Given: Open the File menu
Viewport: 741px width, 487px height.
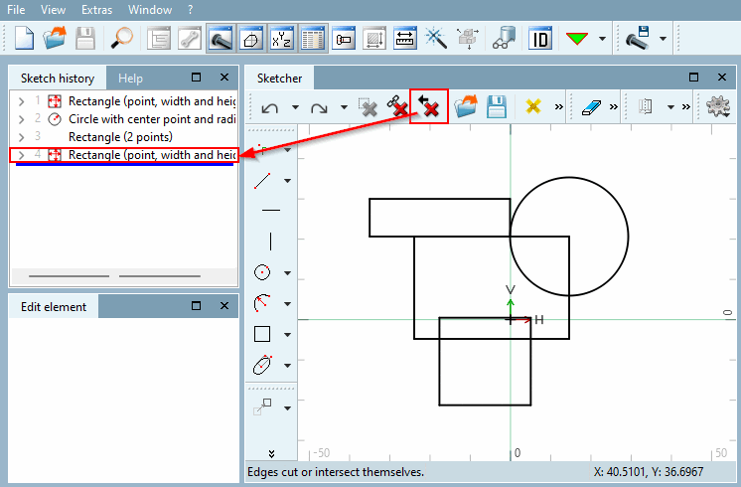Looking at the screenshot, I should pos(16,10).
